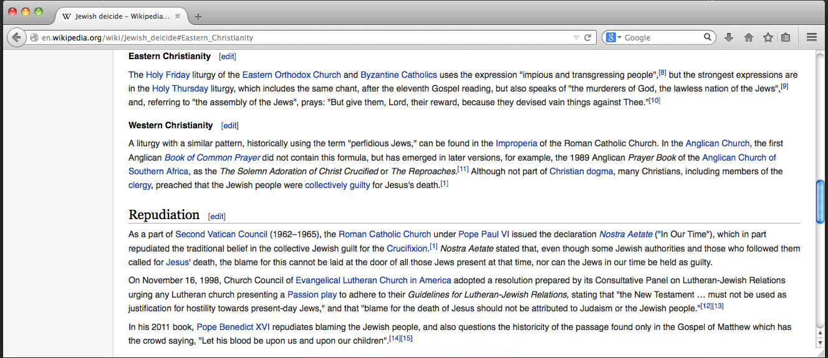Open Evangelical Lutheran Church in America link
Viewport: 828px width, 358px height.
pos(373,280)
